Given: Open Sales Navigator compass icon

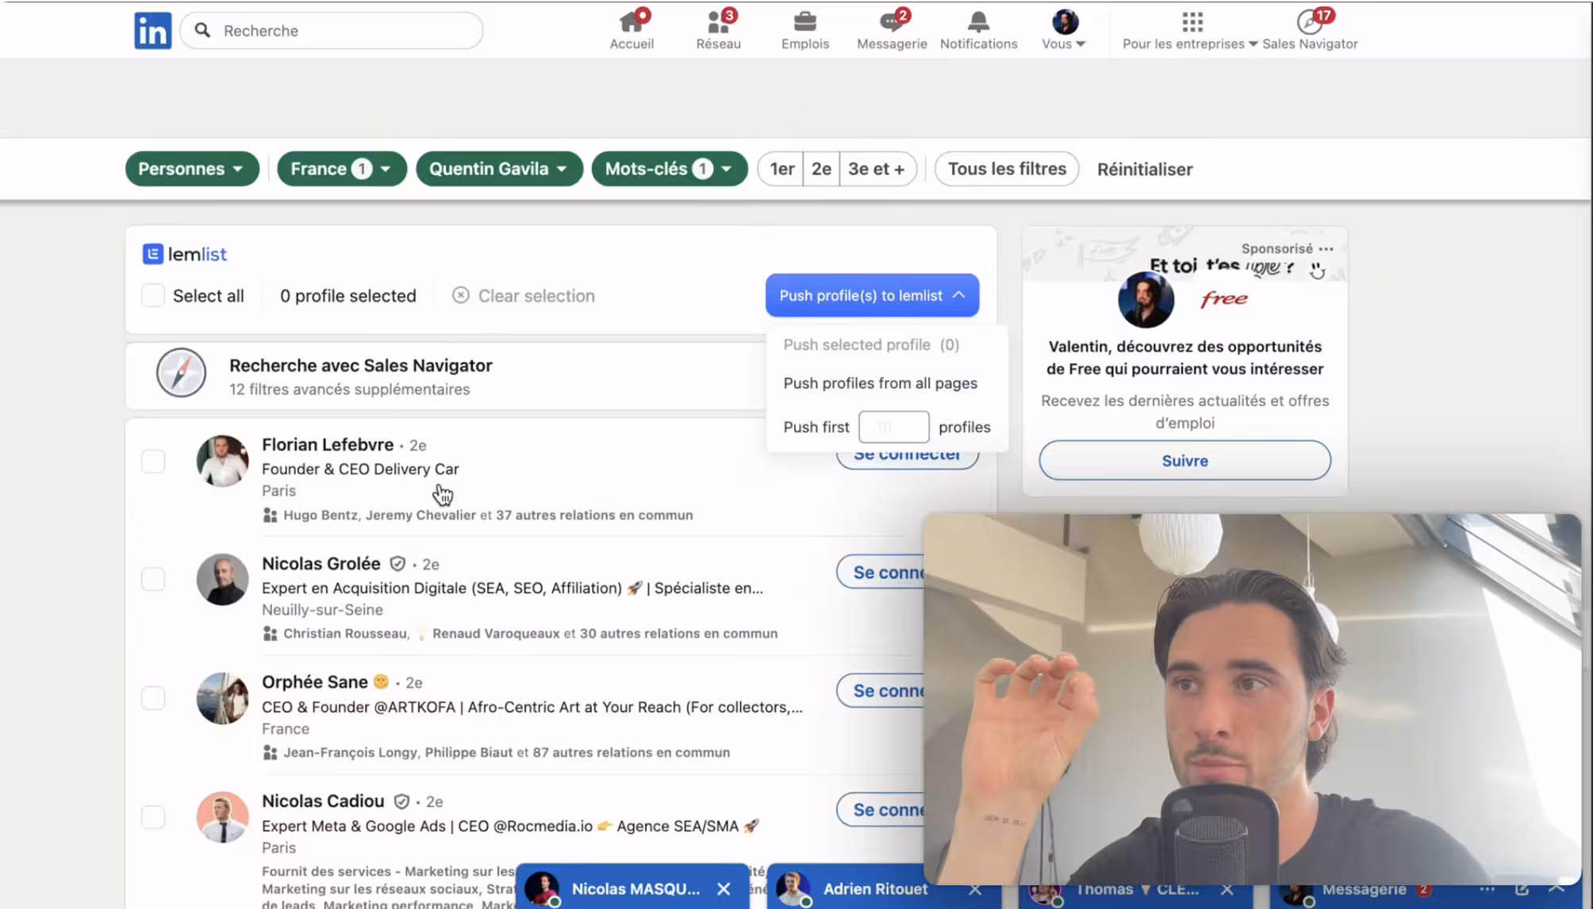Looking at the screenshot, I should click(x=1309, y=21).
